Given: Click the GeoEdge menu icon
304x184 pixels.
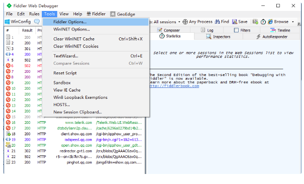Looking at the screenshot, I should point(113,14).
